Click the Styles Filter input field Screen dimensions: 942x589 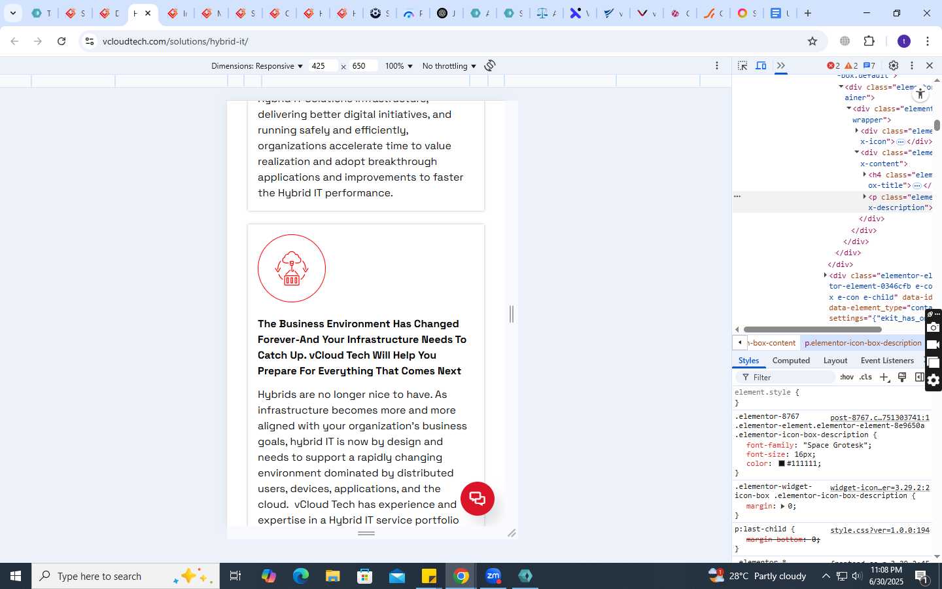(787, 378)
